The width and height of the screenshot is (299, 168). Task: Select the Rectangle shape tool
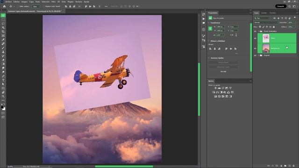(3, 88)
